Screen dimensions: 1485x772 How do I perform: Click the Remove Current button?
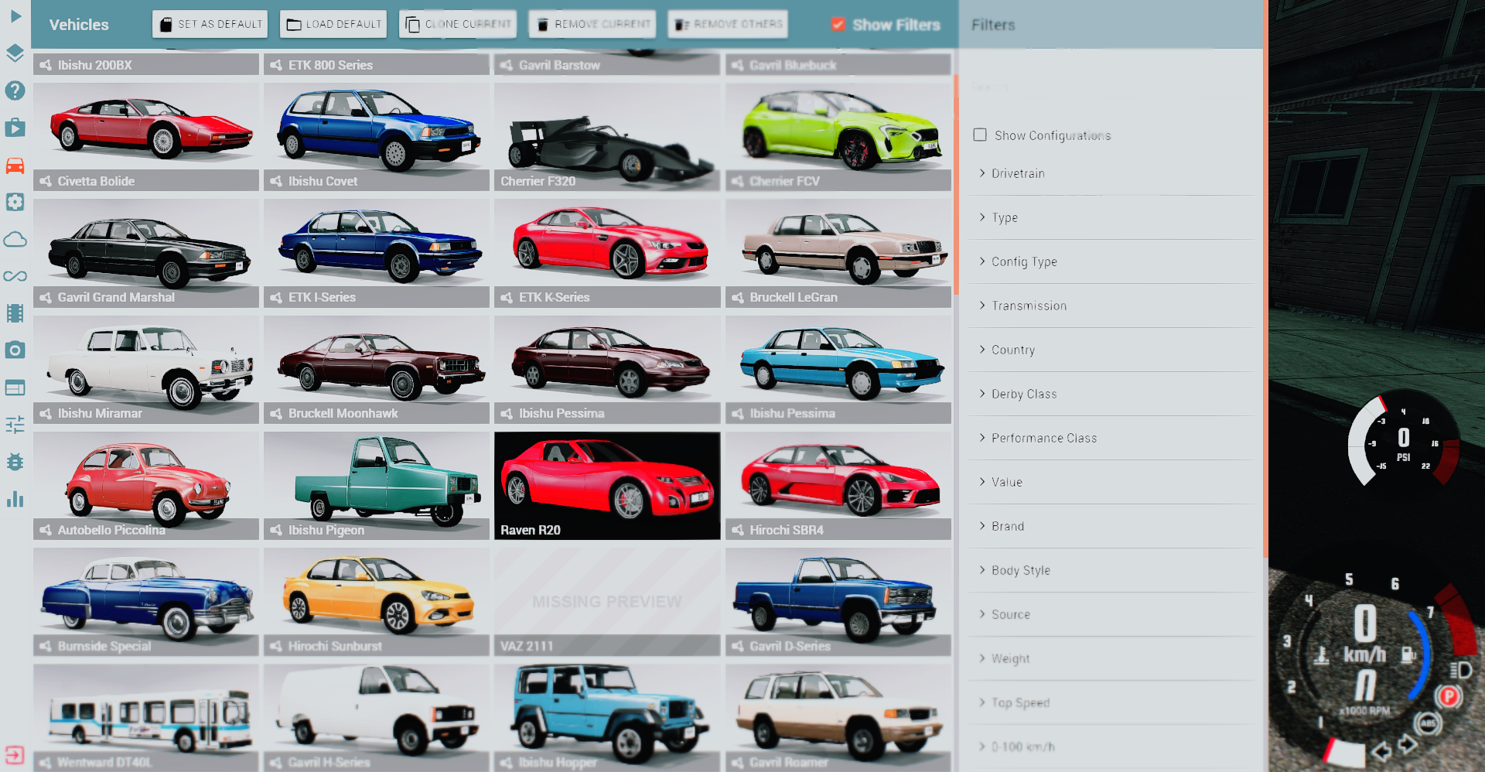[592, 24]
